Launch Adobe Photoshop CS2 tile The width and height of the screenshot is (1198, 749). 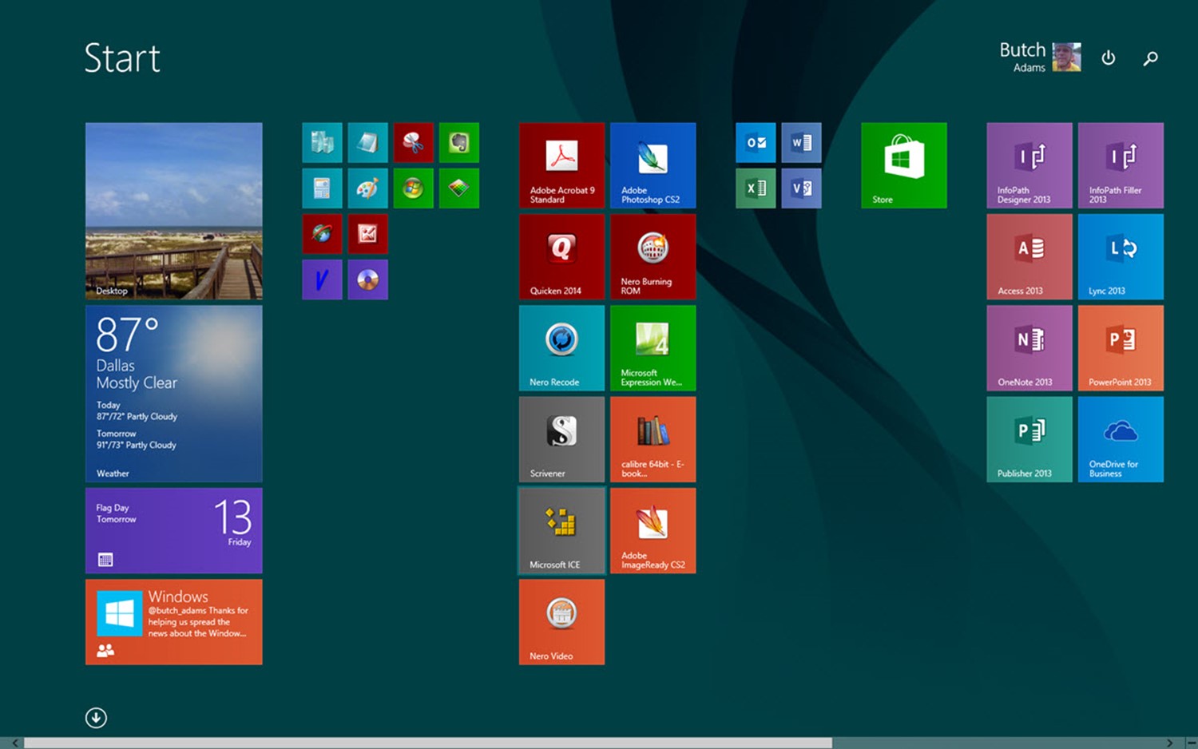pyautogui.click(x=653, y=165)
